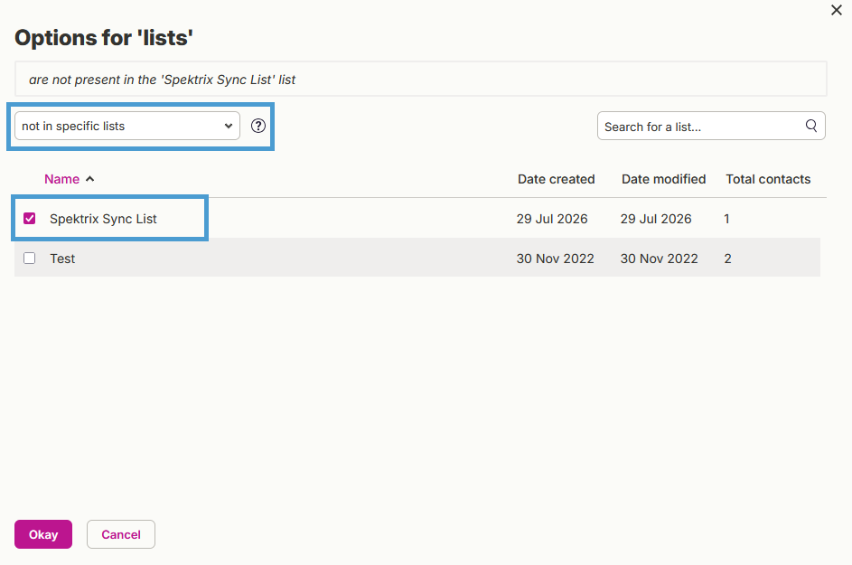Click the rule summary text box

tap(420, 80)
